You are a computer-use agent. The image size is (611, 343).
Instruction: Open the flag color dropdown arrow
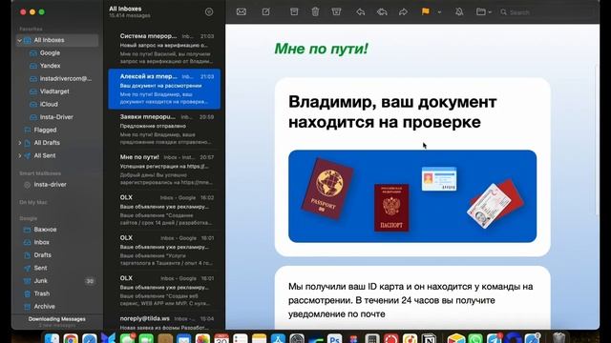439,12
